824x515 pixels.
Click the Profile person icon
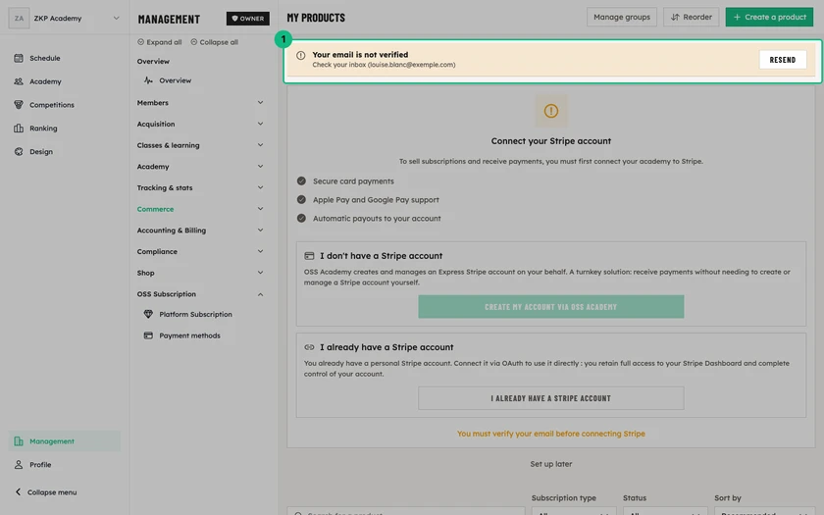[x=19, y=465]
